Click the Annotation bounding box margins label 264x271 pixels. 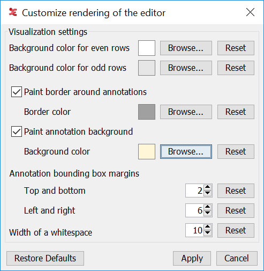click(x=74, y=174)
